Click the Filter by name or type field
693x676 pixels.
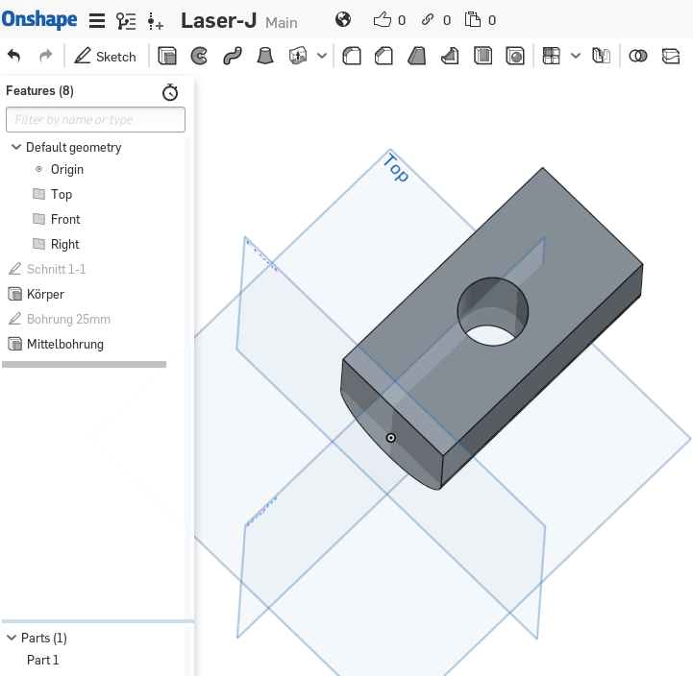(x=95, y=120)
